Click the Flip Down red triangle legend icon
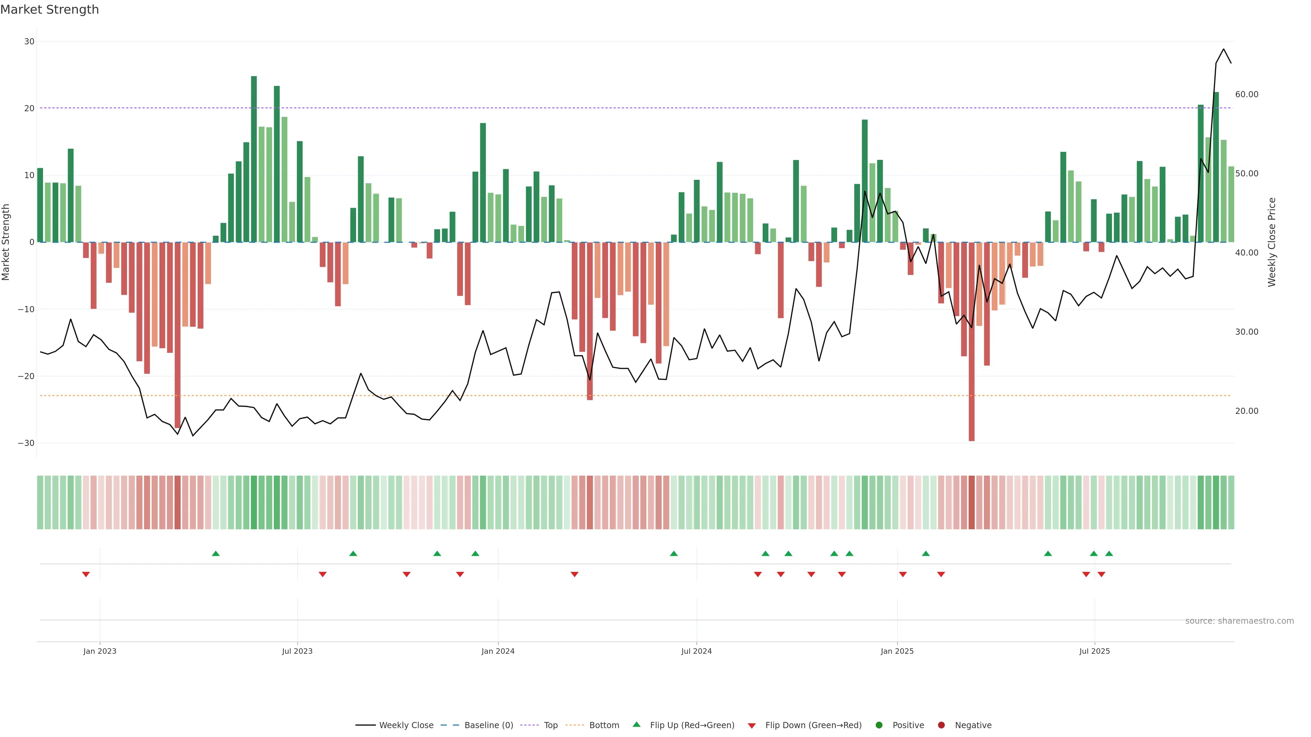Screen dimensions: 1311x737 pyautogui.click(x=752, y=725)
